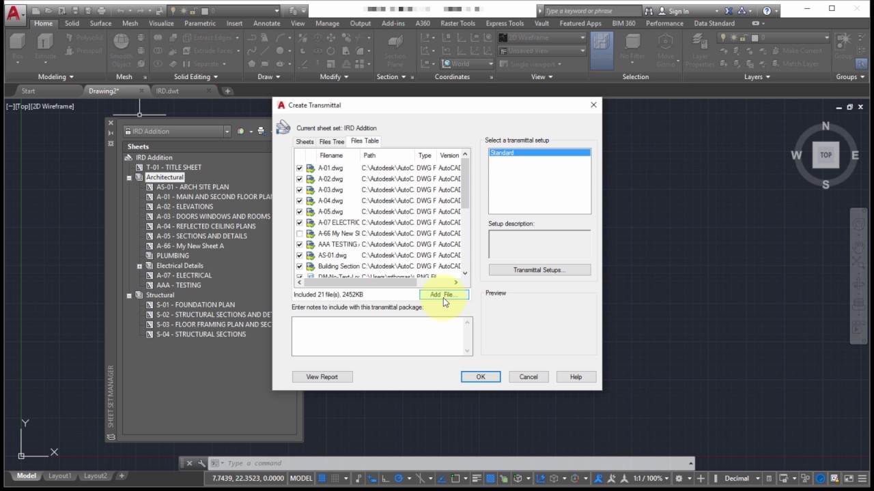Close the Sheet Set Manager palette
This screenshot has width=874, height=491.
pyautogui.click(x=111, y=123)
